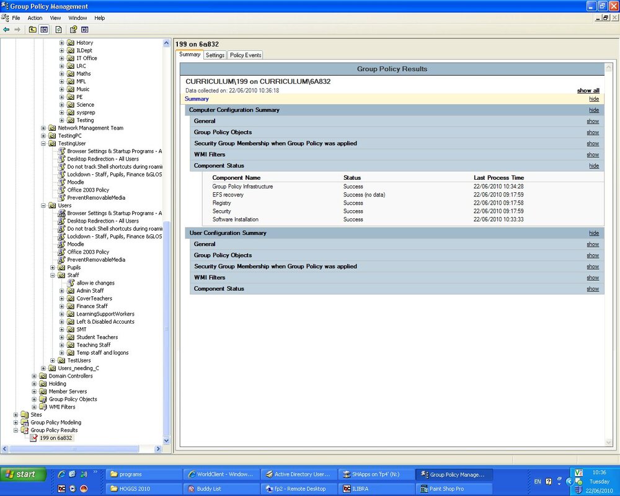Select the CoverTeachers tree item
The height and width of the screenshot is (496, 620).
point(94,299)
